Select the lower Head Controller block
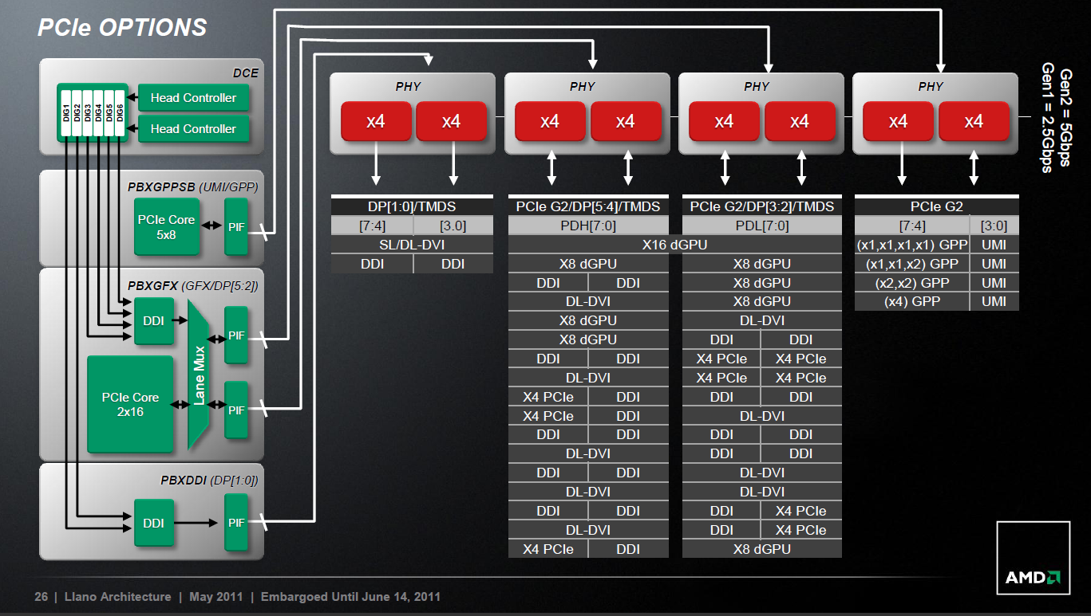1091x616 pixels. 193,128
